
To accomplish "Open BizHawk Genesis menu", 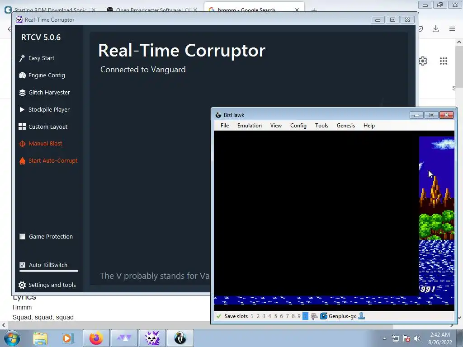I will tap(346, 126).
